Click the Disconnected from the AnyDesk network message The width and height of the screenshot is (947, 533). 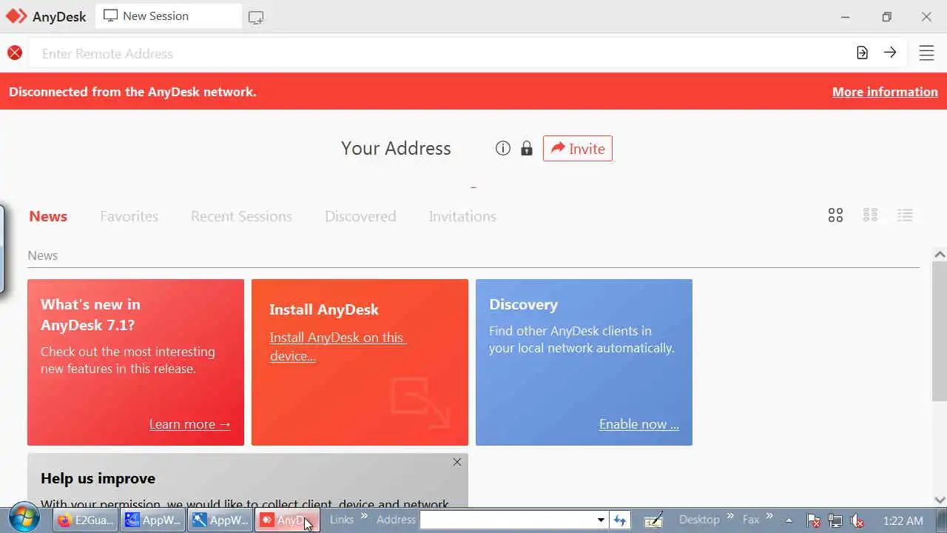tap(132, 92)
